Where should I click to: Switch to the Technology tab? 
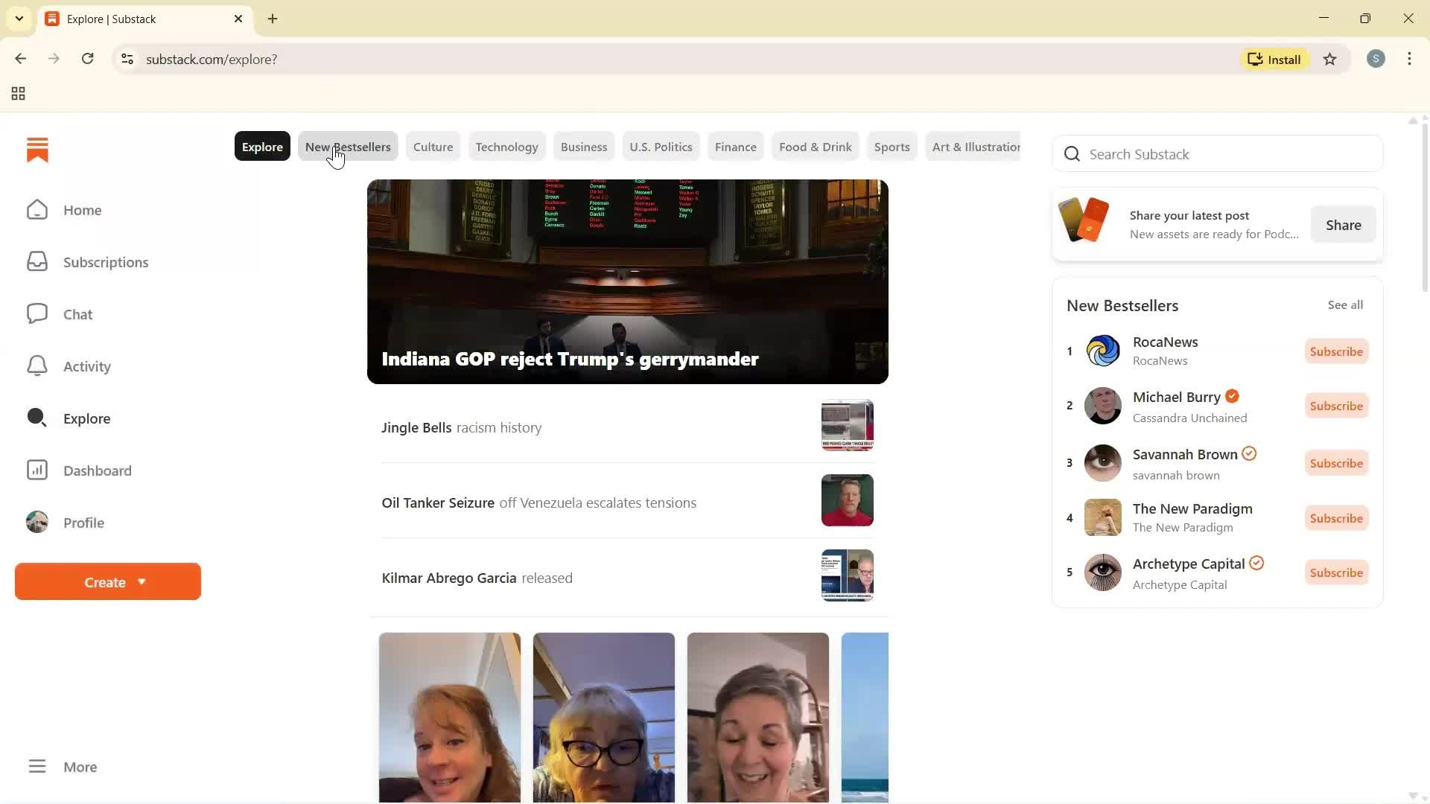coord(506,147)
